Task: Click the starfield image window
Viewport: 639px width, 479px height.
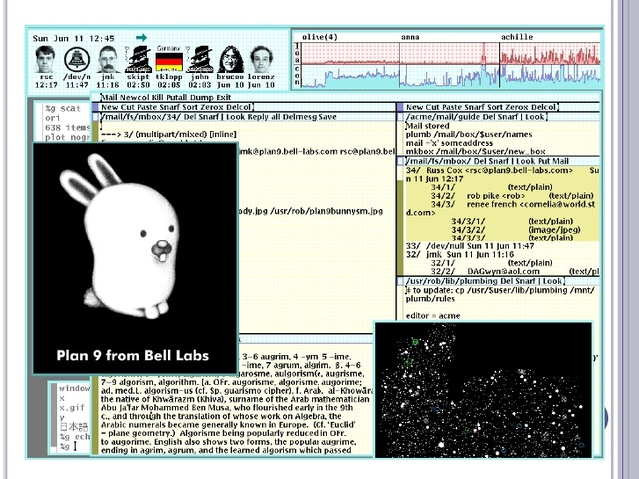Action: [483, 390]
